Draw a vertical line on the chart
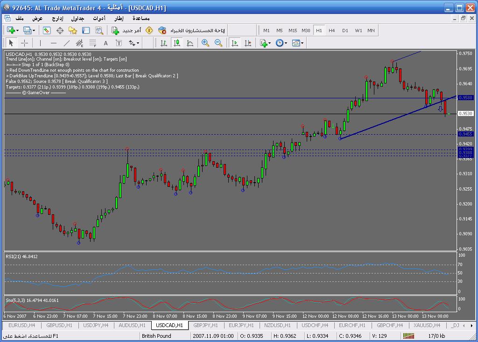Screen dimensions: 478x342 click(x=41, y=43)
